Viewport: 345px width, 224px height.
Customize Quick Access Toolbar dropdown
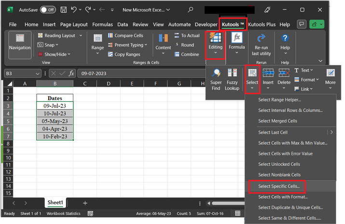pyautogui.click(x=112, y=10)
